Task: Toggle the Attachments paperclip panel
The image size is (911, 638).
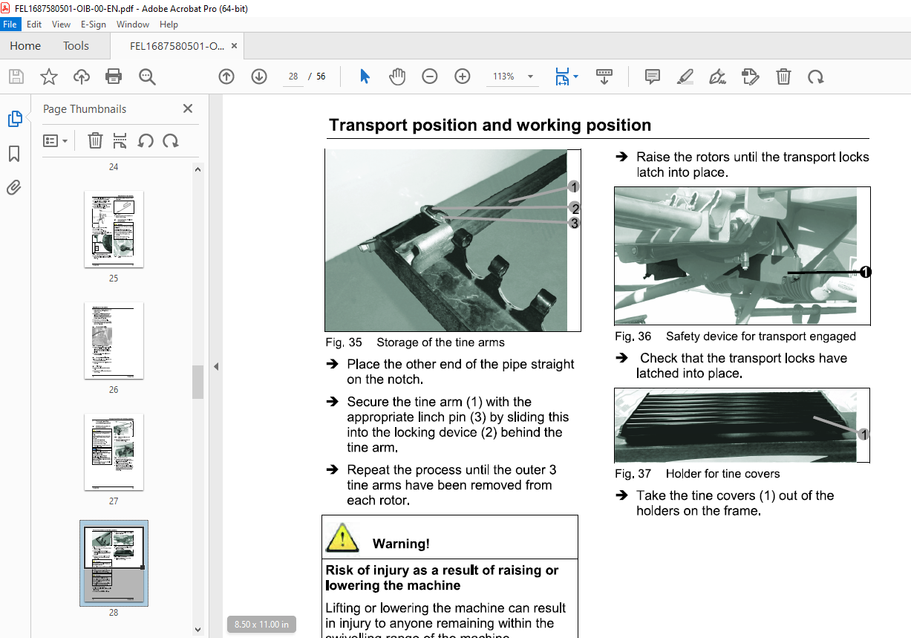Action: pos(14,188)
